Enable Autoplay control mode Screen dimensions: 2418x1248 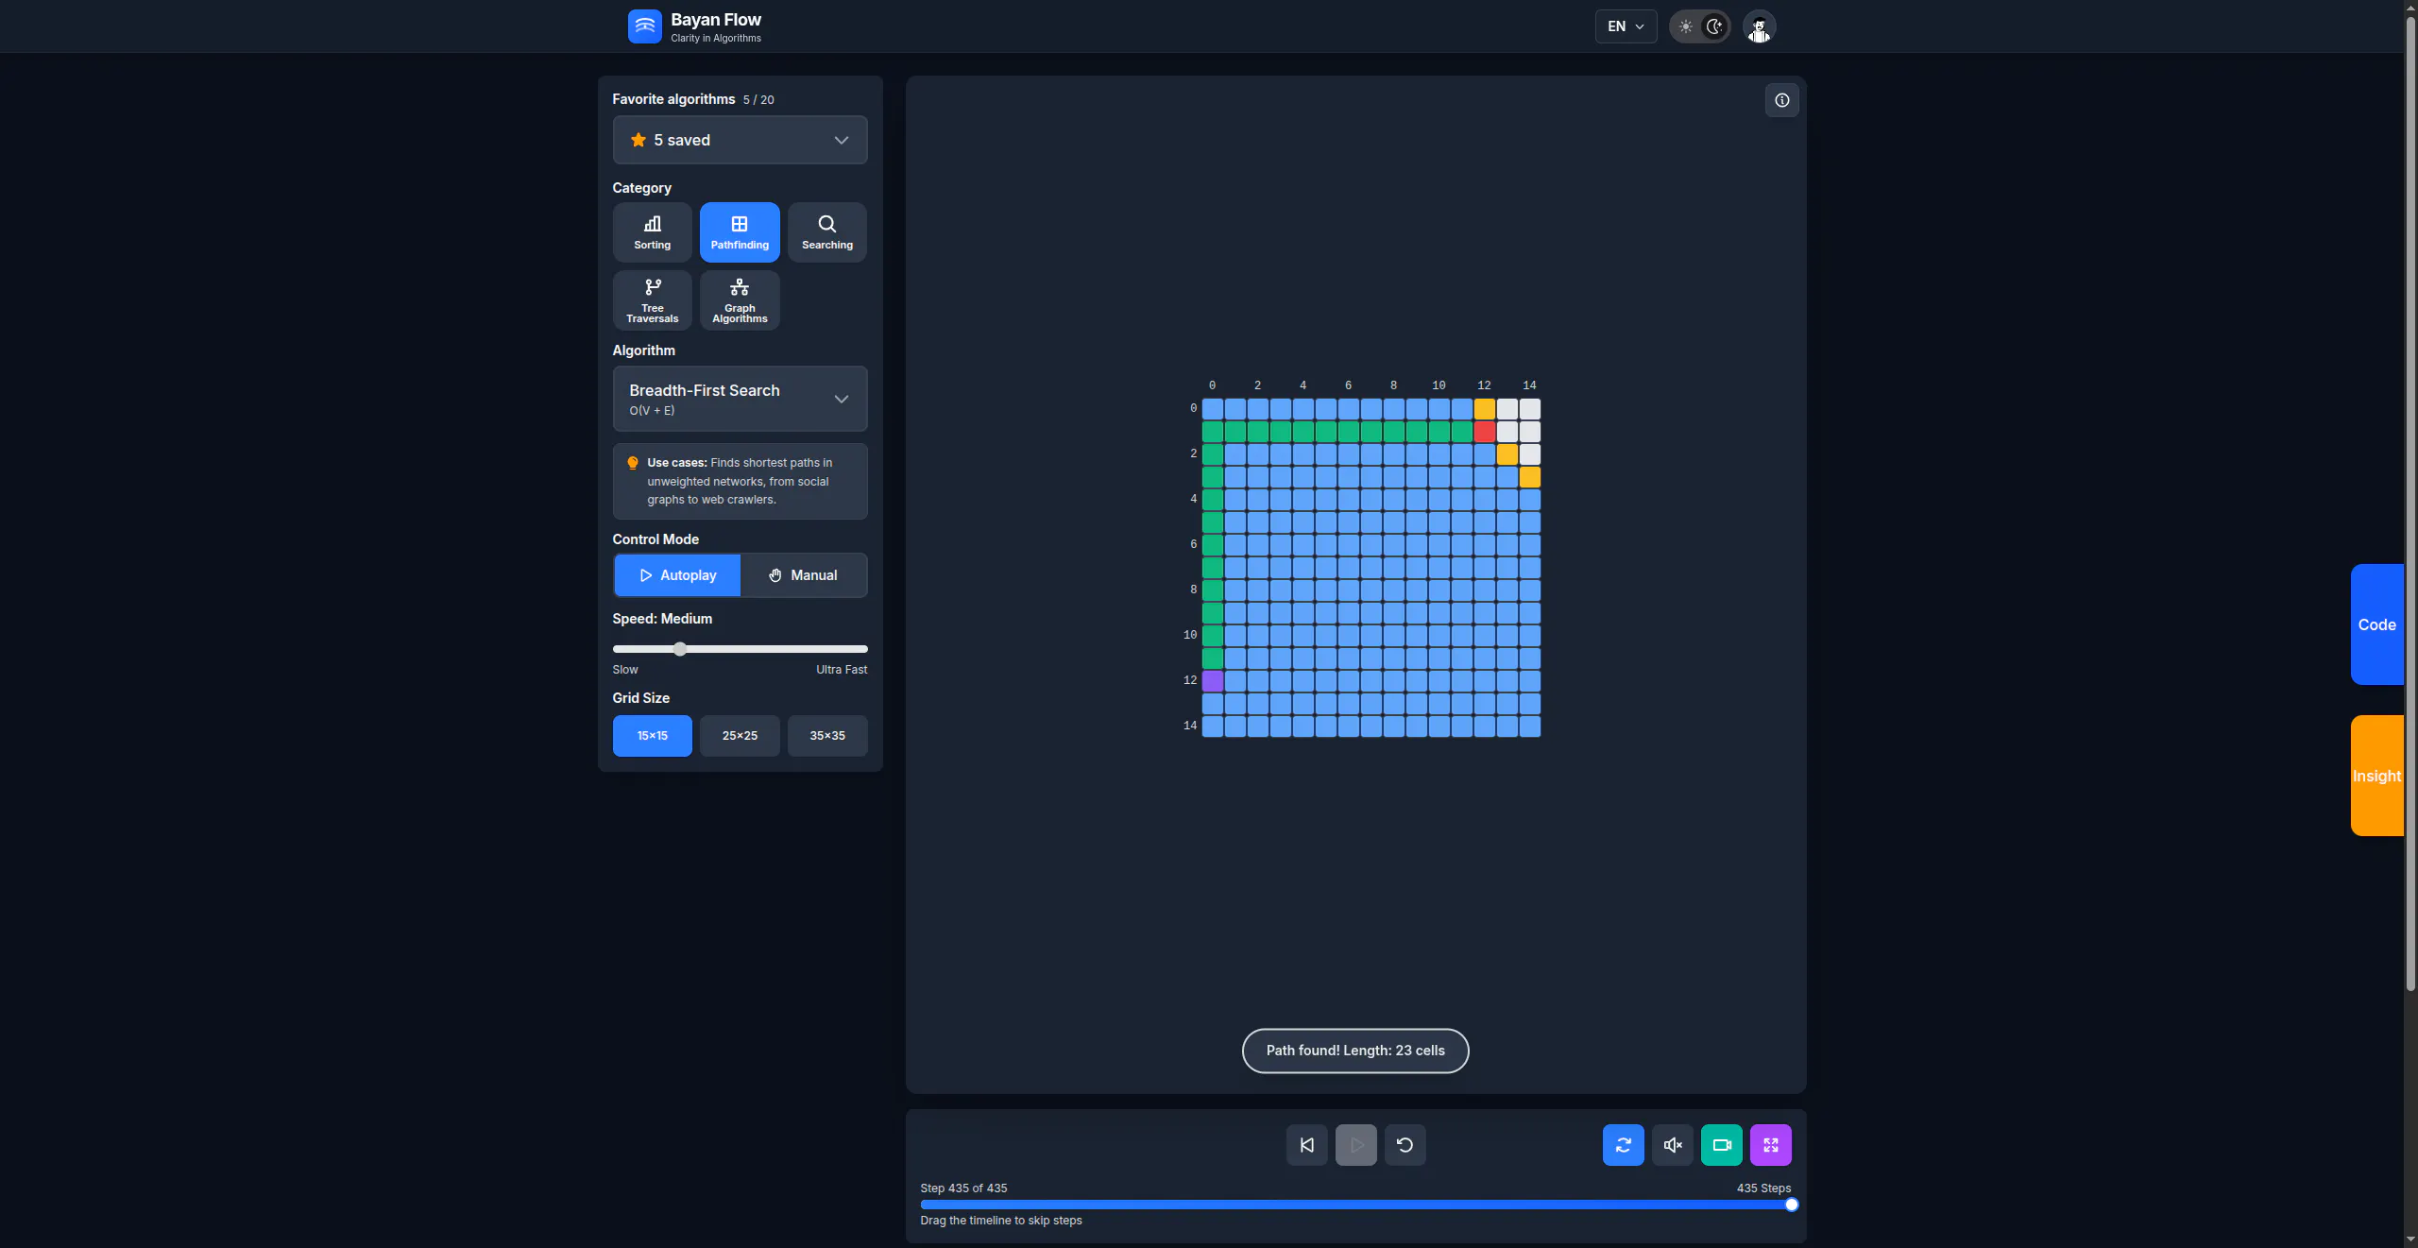click(x=677, y=575)
